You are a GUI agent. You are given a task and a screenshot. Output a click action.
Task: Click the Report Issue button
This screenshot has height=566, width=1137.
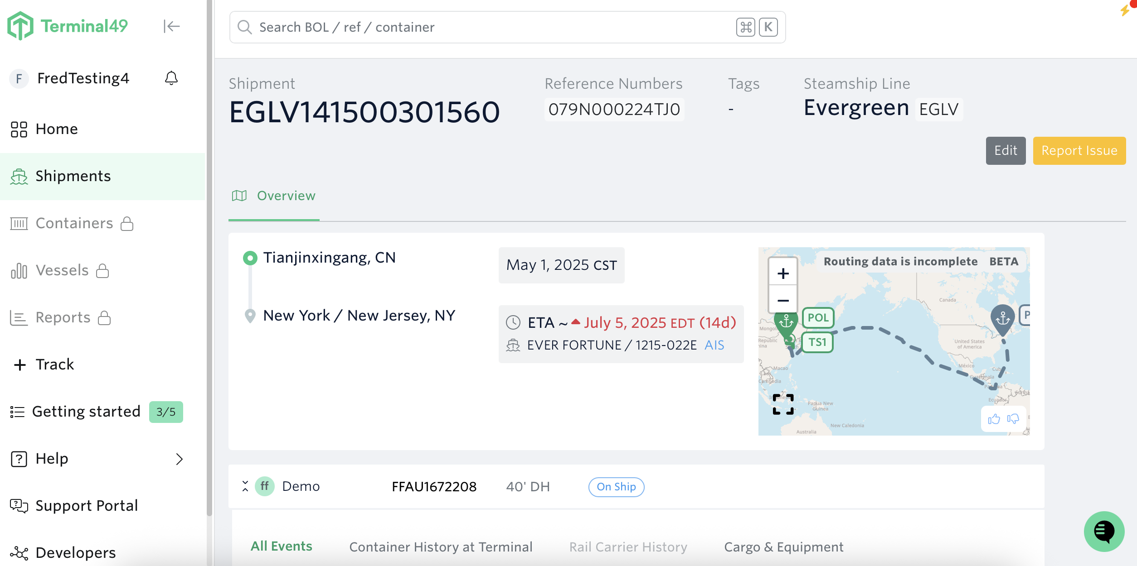[1079, 151]
